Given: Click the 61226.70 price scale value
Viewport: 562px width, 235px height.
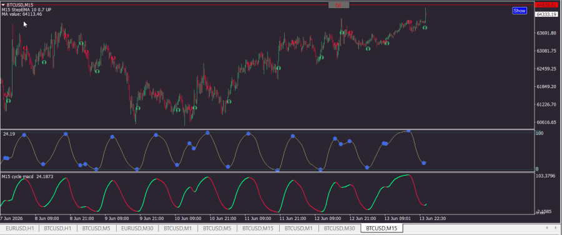Looking at the screenshot, I should [546, 104].
